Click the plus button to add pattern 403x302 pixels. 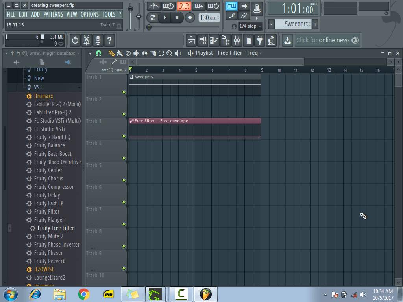tap(315, 24)
